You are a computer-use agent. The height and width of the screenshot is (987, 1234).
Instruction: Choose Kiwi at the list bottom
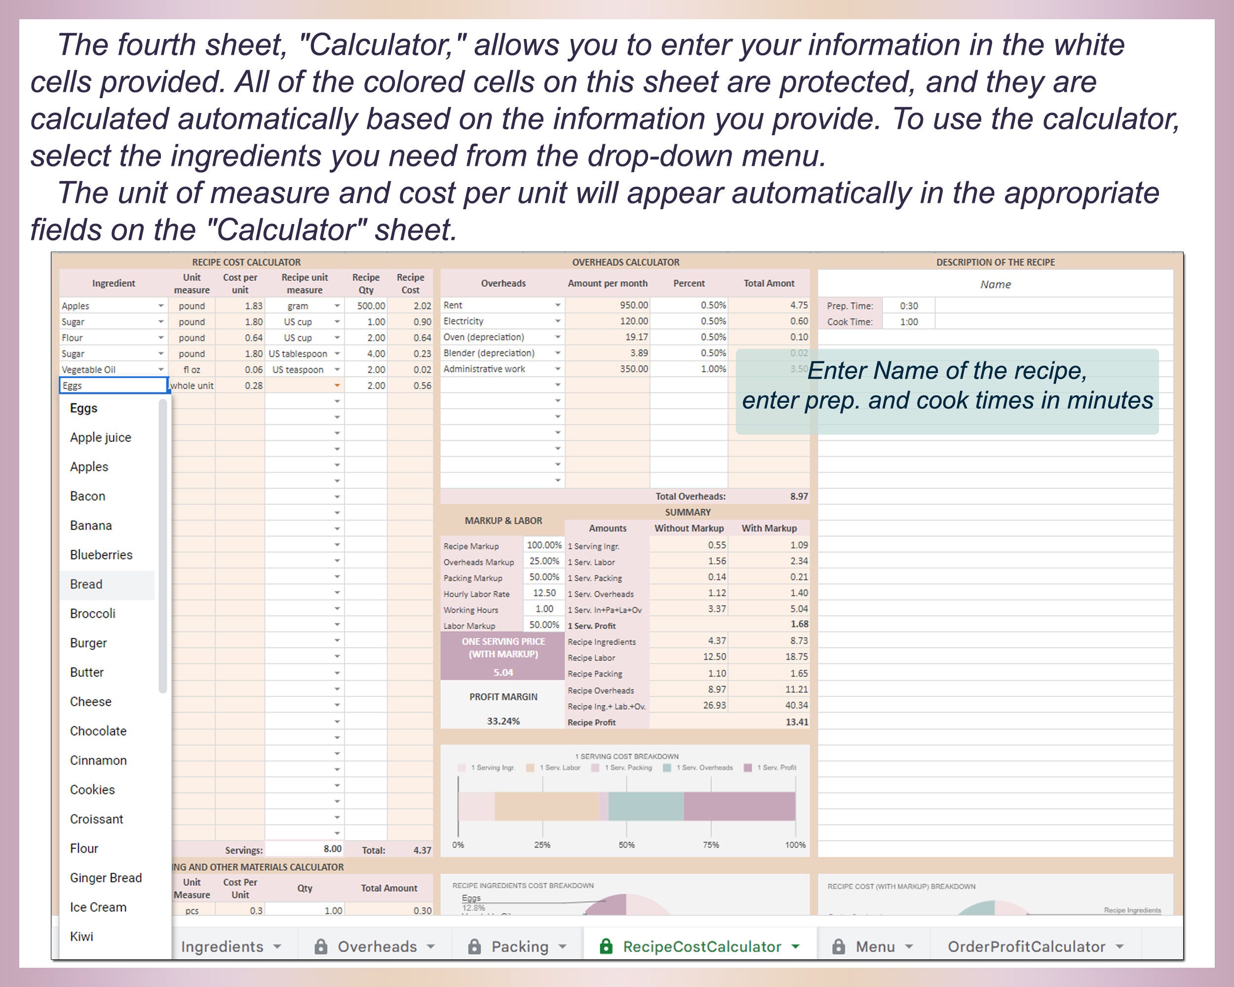click(107, 937)
